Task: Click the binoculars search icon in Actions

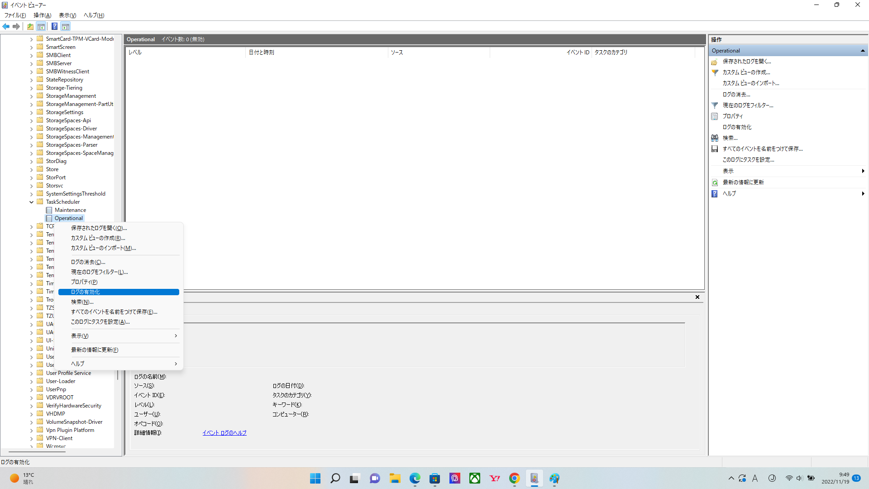Action: [x=715, y=138]
